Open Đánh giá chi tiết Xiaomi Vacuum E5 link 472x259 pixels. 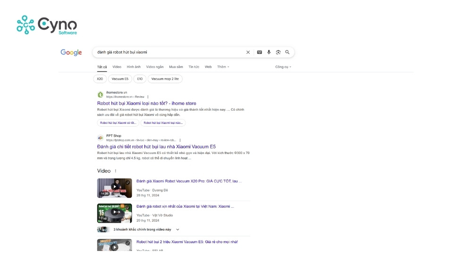[x=156, y=146]
